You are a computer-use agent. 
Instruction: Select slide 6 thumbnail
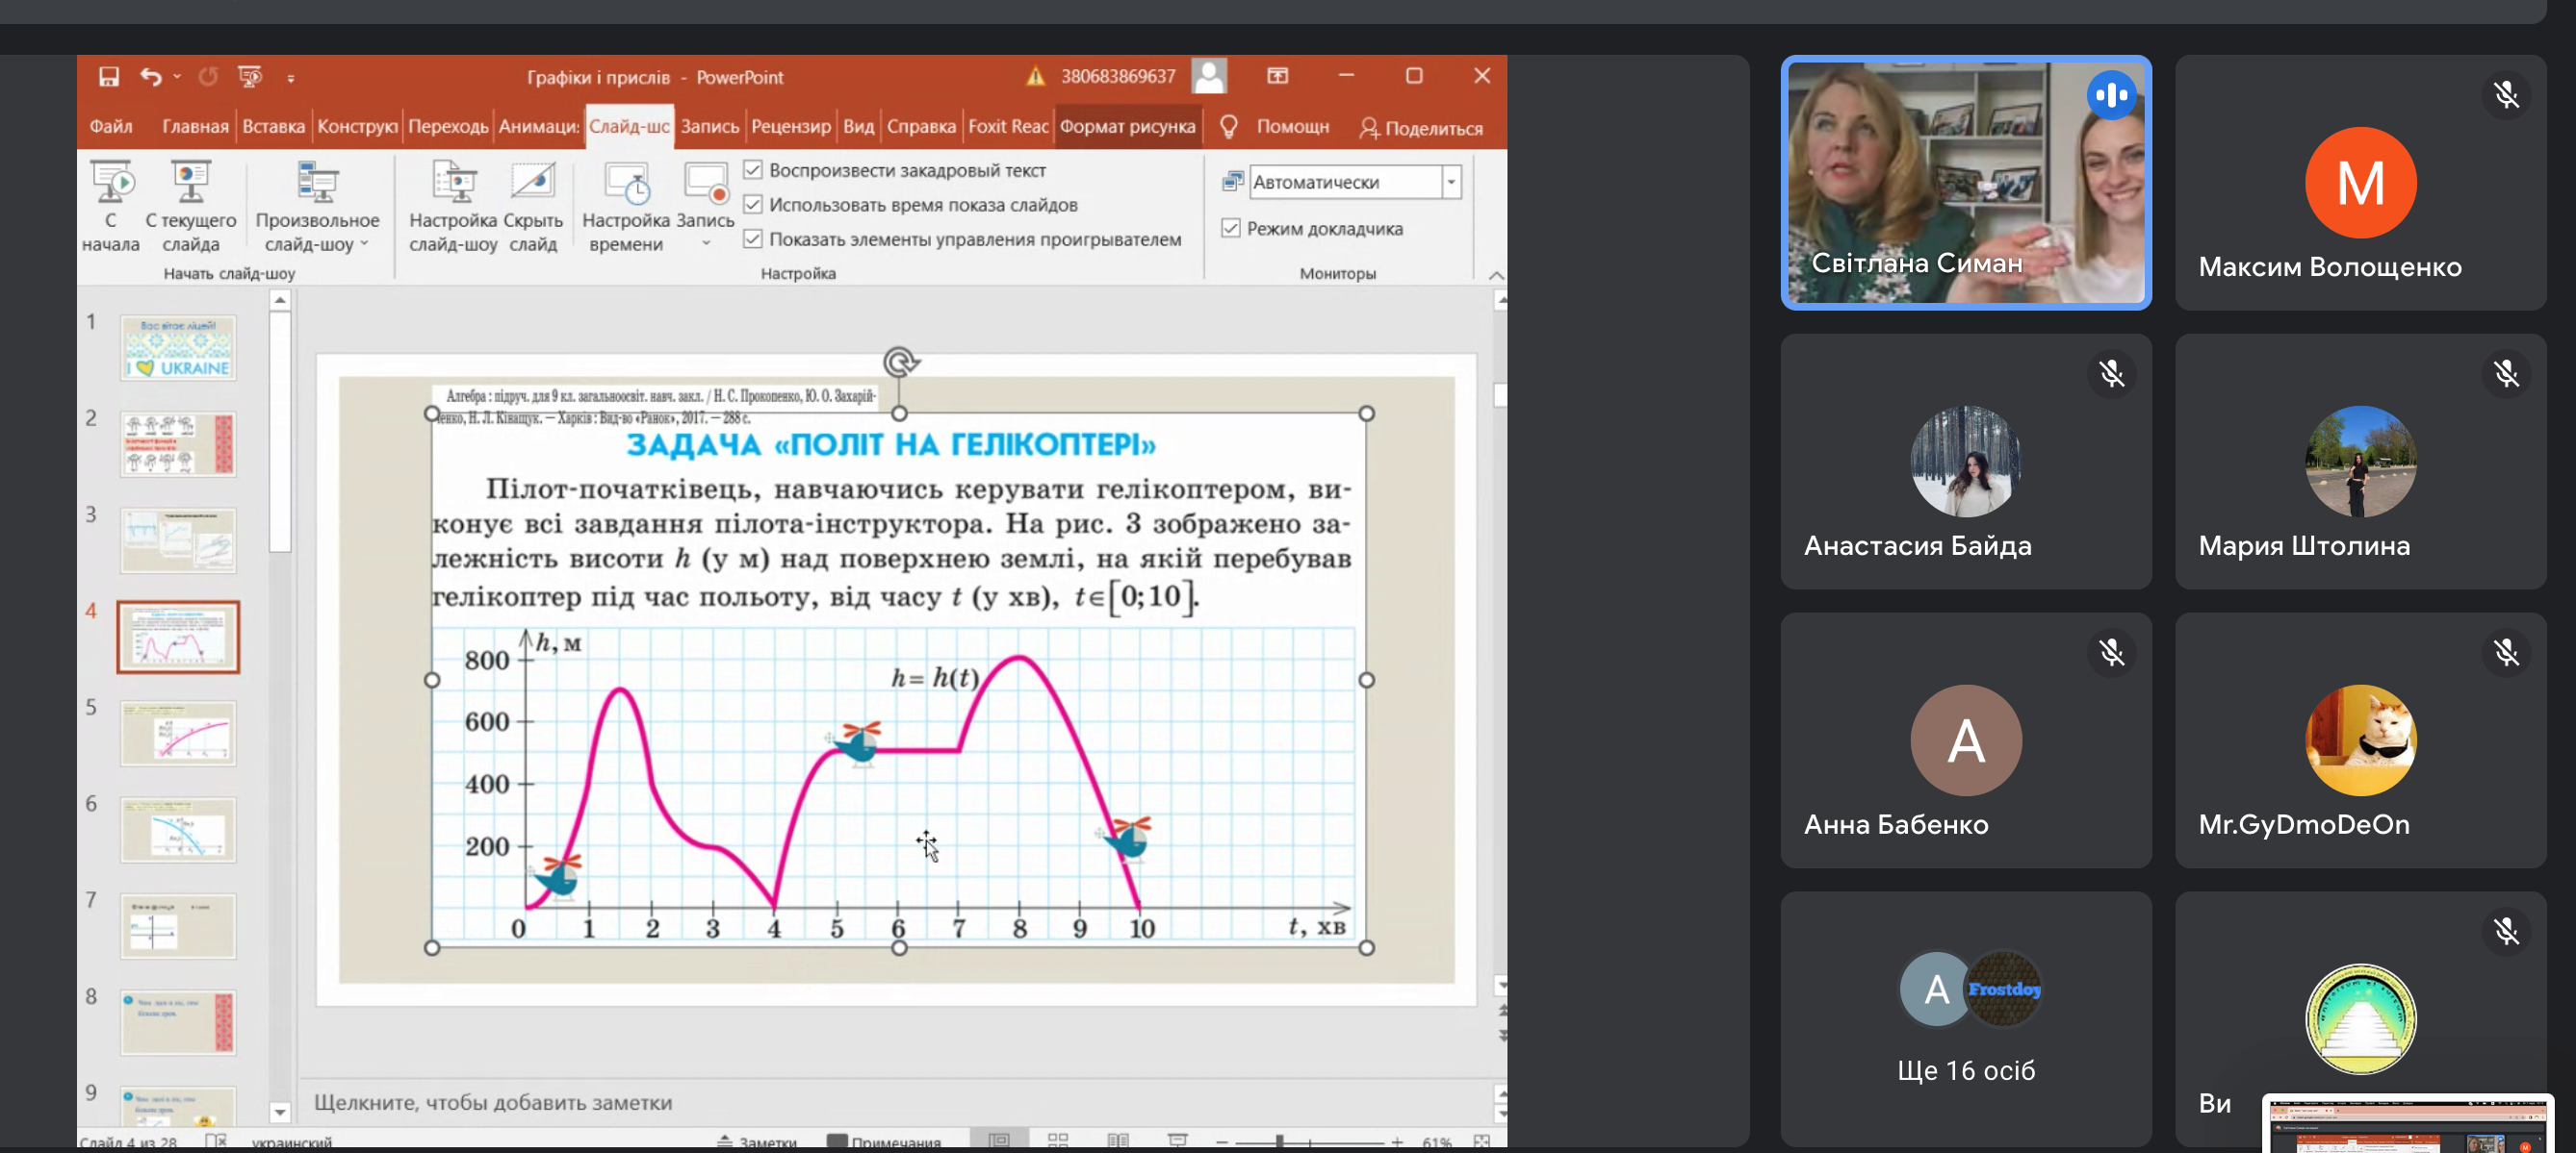(x=178, y=829)
